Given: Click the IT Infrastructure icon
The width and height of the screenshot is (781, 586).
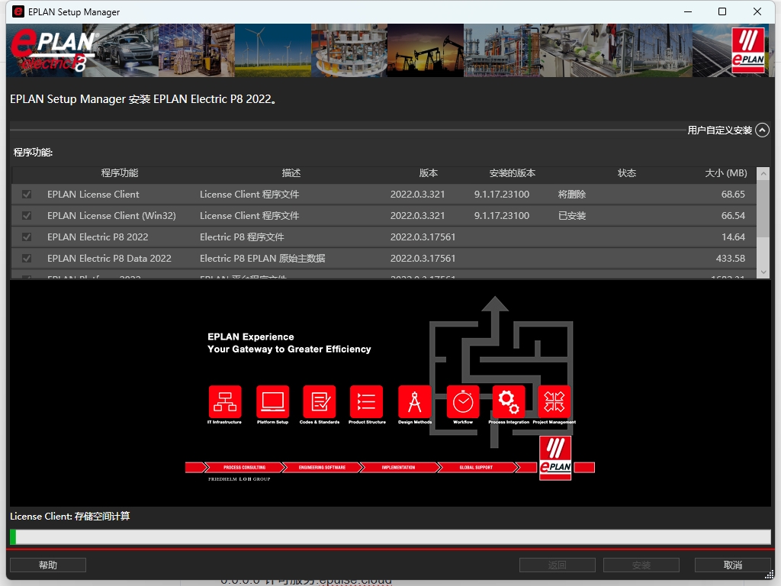Looking at the screenshot, I should pos(224,401).
